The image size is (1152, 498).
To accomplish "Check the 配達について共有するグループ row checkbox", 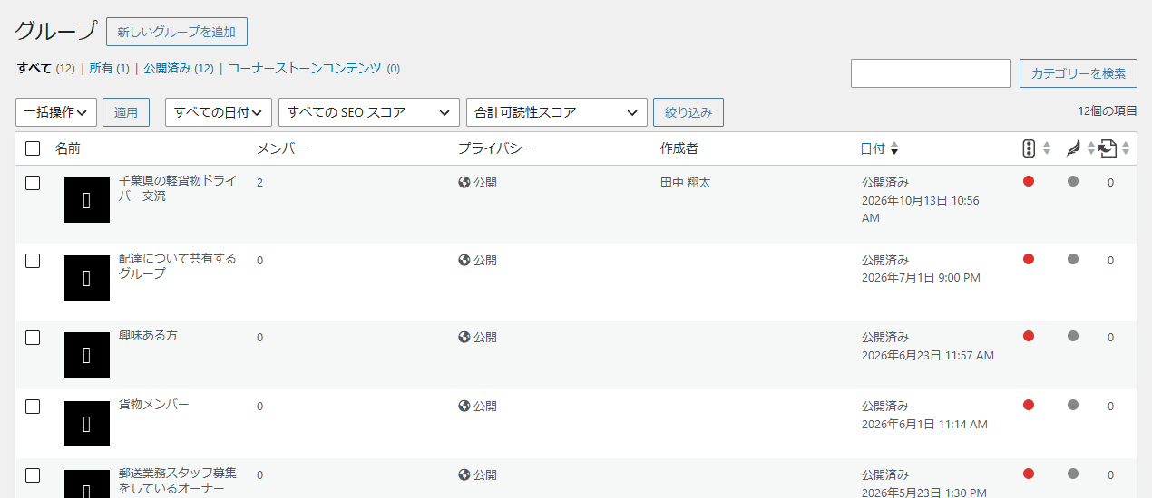I will (x=33, y=261).
